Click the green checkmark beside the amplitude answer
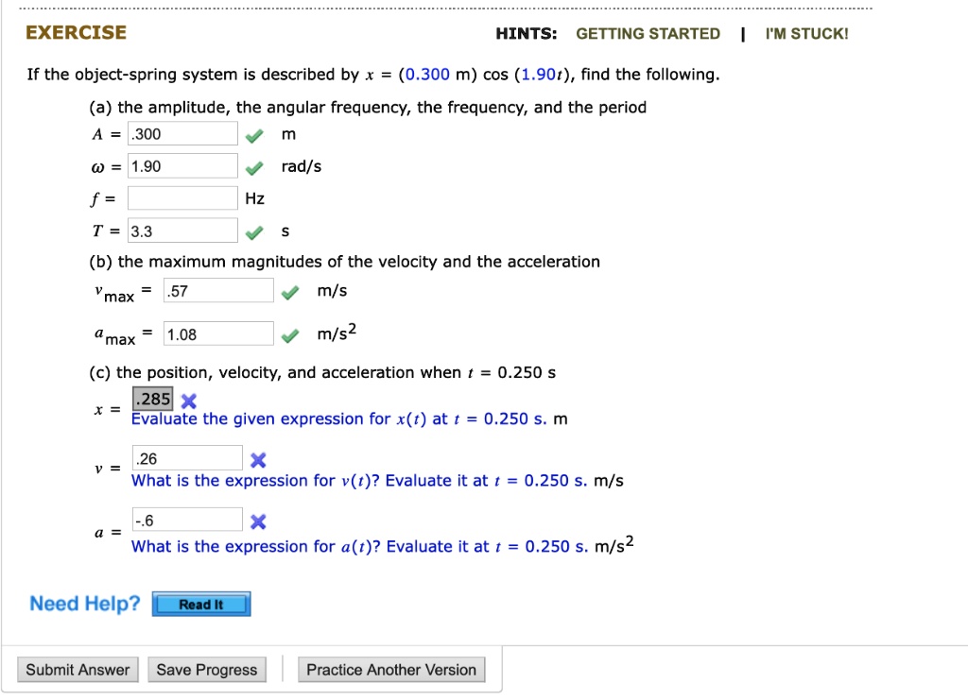 253,133
